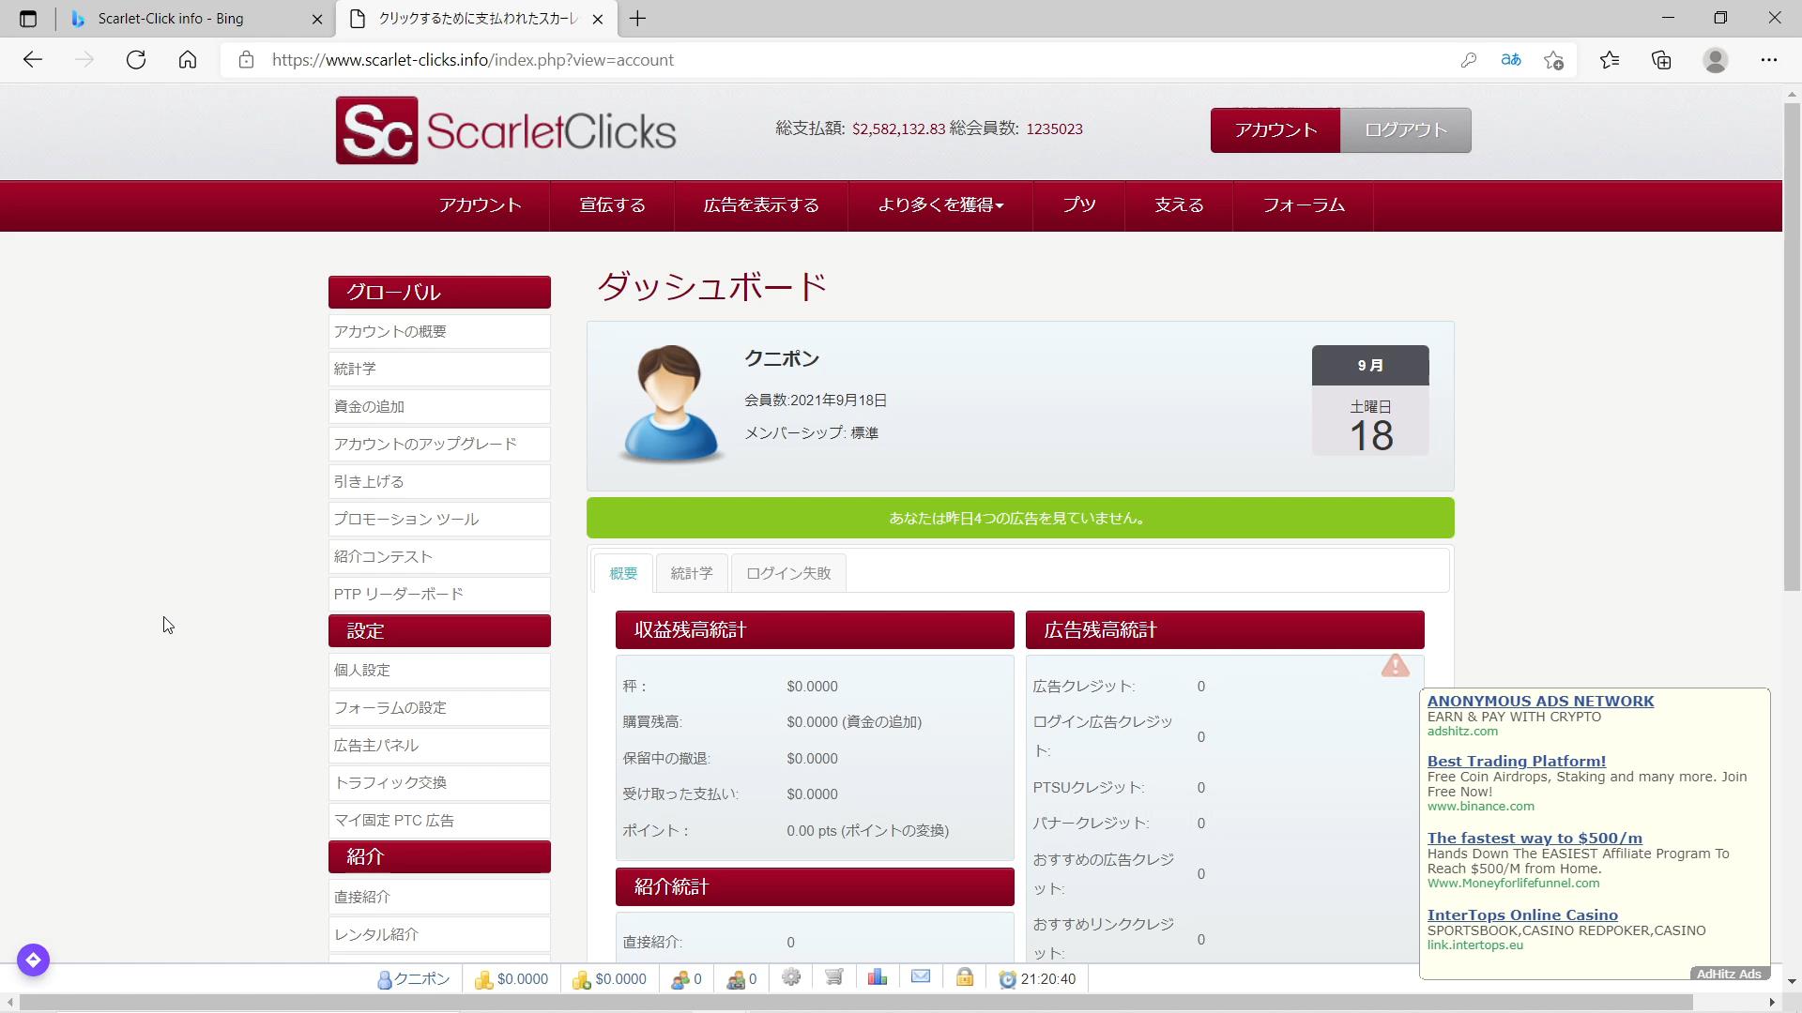The height and width of the screenshot is (1013, 1802).
Task: Select the 概要 dashboard tab
Action: pos(623,573)
